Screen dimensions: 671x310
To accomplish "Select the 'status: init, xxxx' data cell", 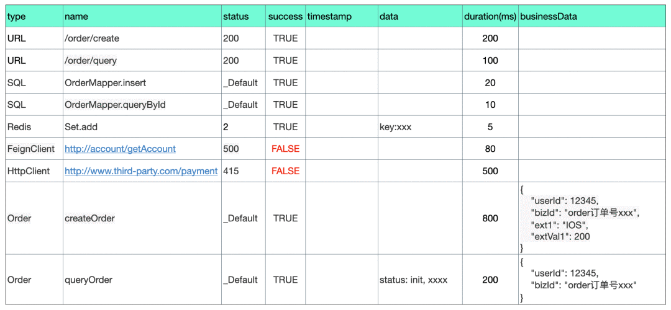I will click(413, 280).
